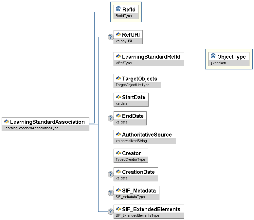The image size is (254, 220).
Task: Click the question mark beside RefURI
Action: point(111,37)
